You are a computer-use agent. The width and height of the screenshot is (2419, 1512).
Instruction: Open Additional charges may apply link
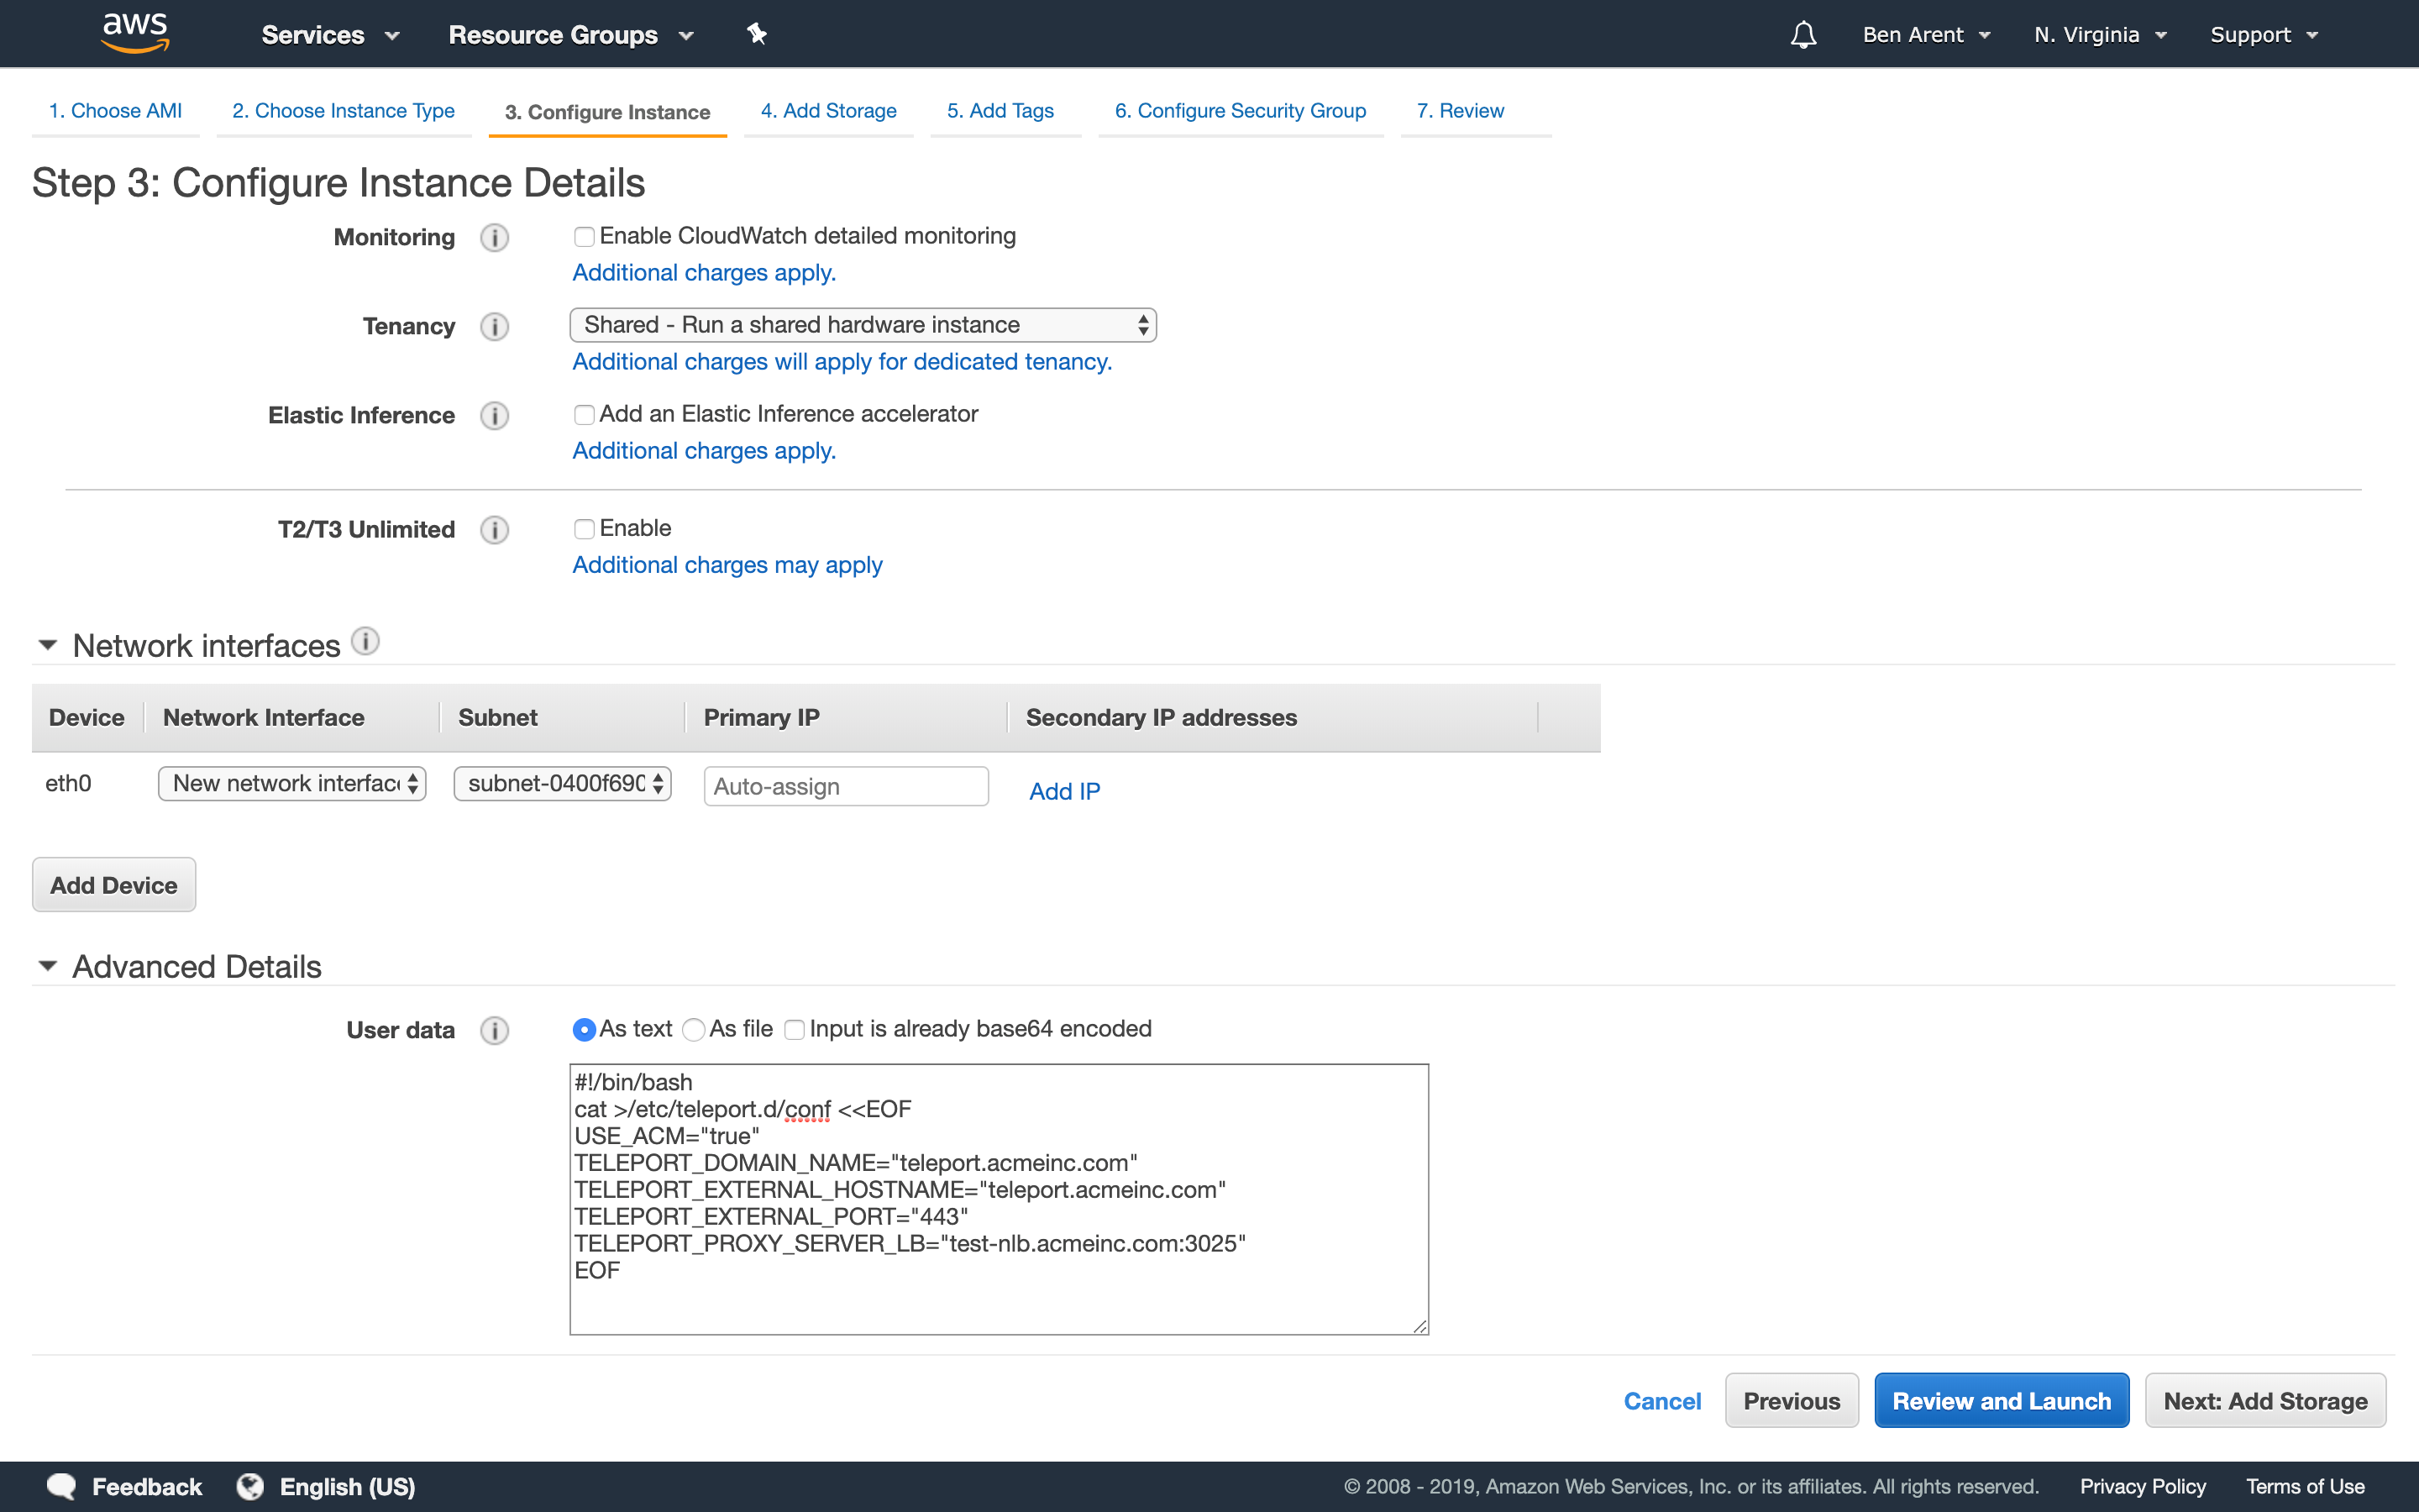tap(727, 565)
